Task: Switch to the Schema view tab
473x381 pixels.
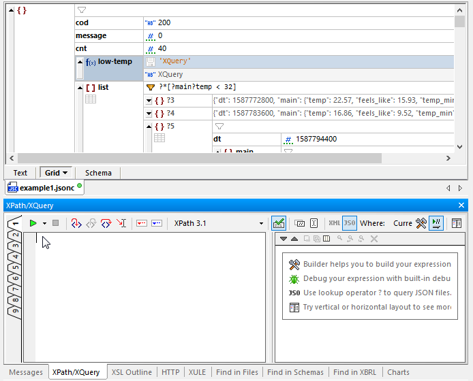Action: pyautogui.click(x=98, y=173)
